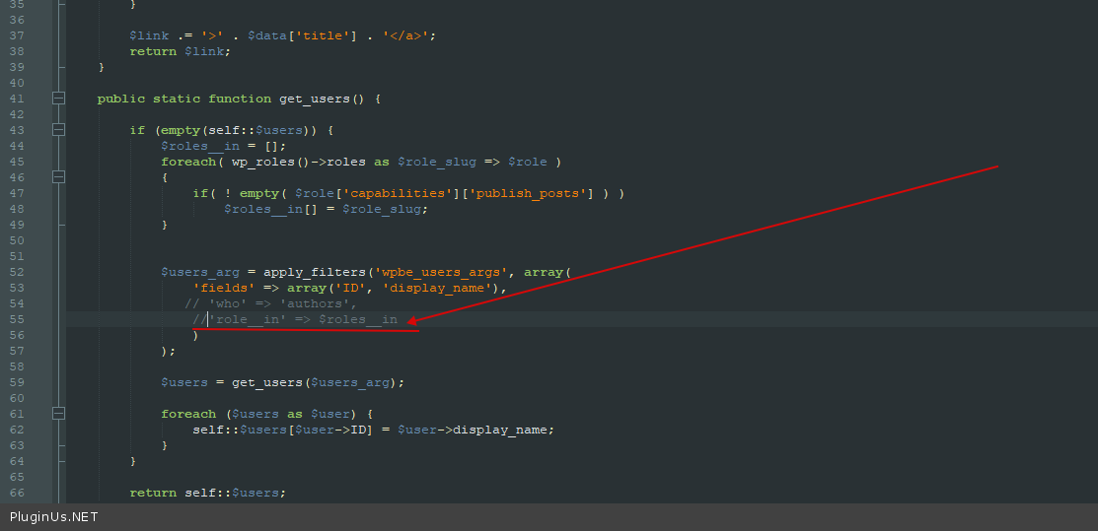This screenshot has height=531, width=1098.
Task: Click the return self::$users statement
Action: 207,493
